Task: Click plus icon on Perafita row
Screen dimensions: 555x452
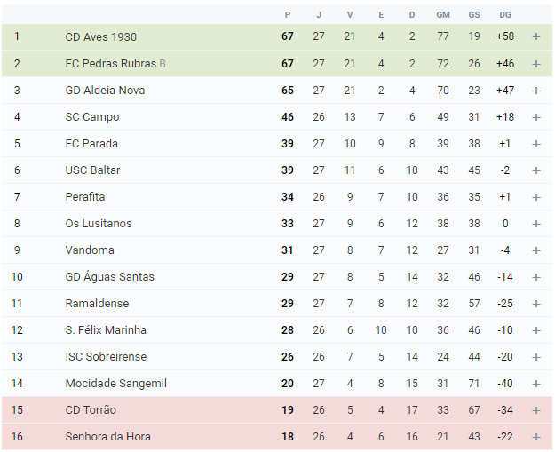Action: (535, 197)
